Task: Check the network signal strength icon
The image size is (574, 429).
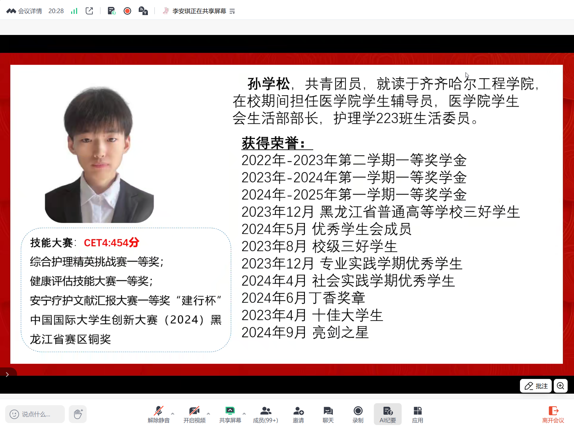Action: (74, 11)
